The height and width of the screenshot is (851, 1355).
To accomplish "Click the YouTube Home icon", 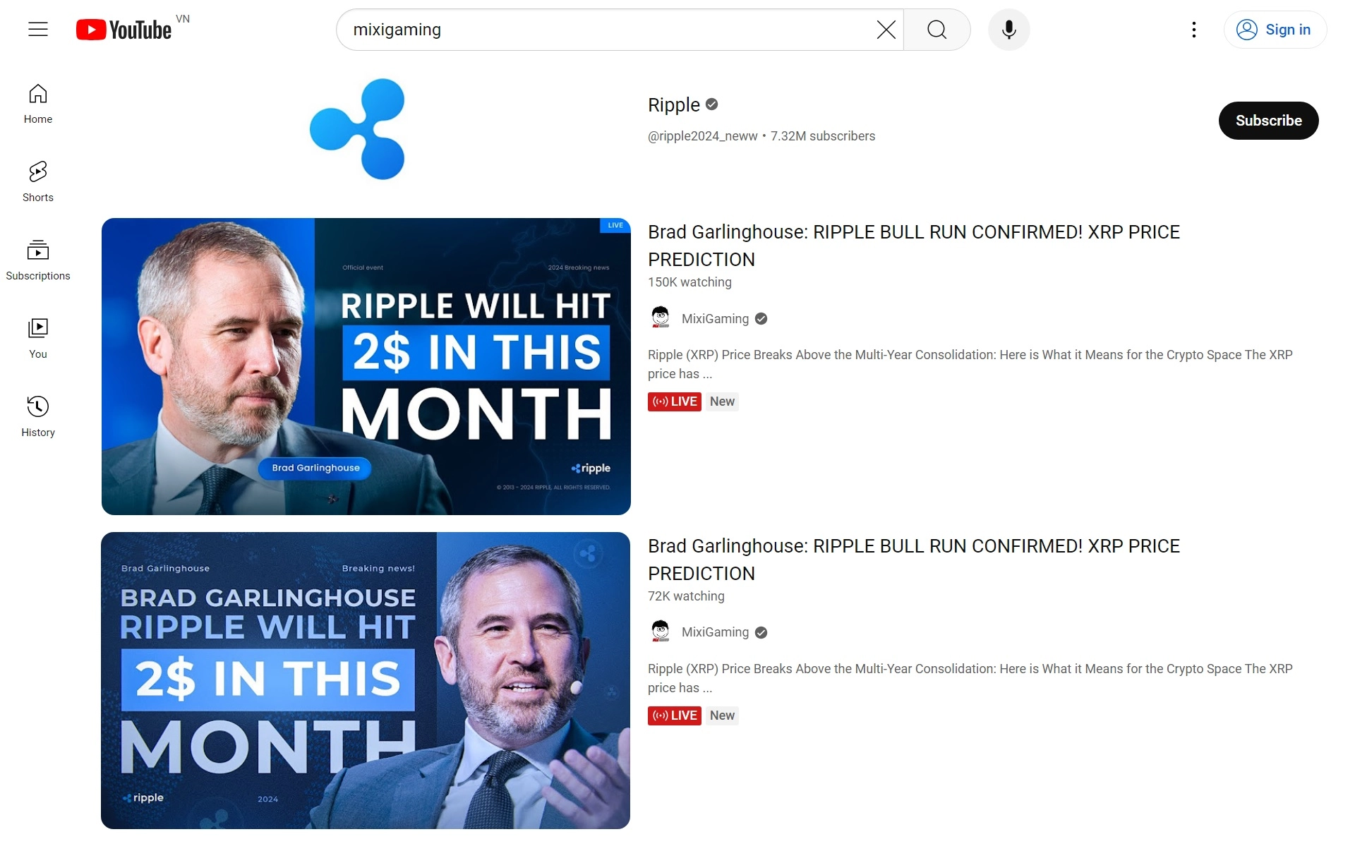I will (x=37, y=102).
